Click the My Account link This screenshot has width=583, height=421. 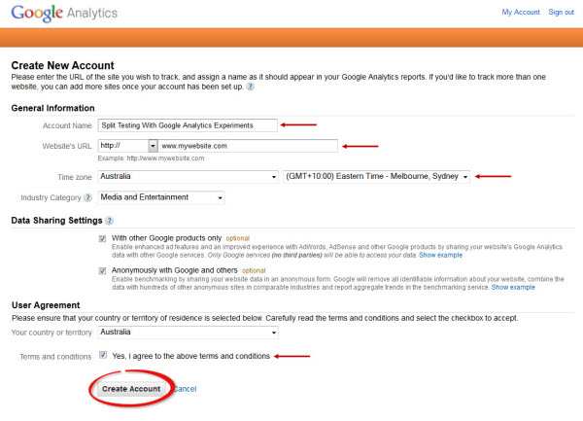521,13
